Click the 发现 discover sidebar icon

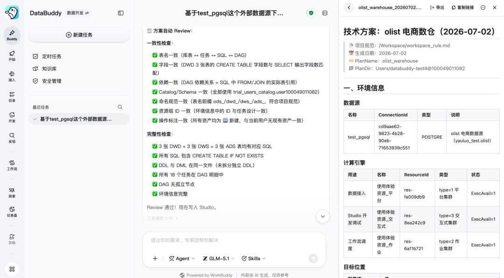[12, 138]
